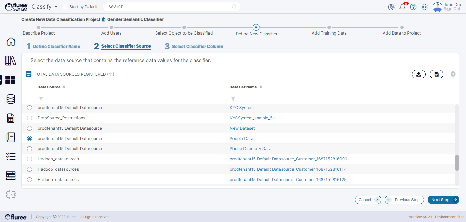Open the Home icon in the sidebar
This screenshot has width=466, height=222.
(11, 42)
